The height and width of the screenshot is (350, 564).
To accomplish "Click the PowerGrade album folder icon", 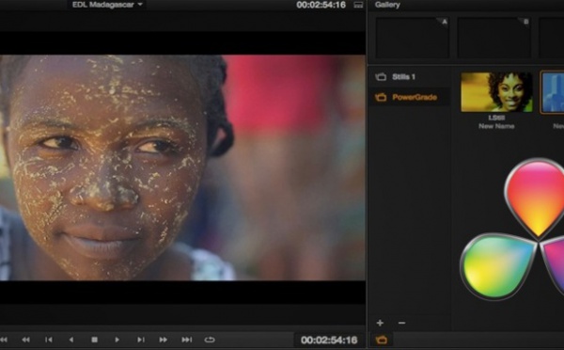I will (381, 97).
